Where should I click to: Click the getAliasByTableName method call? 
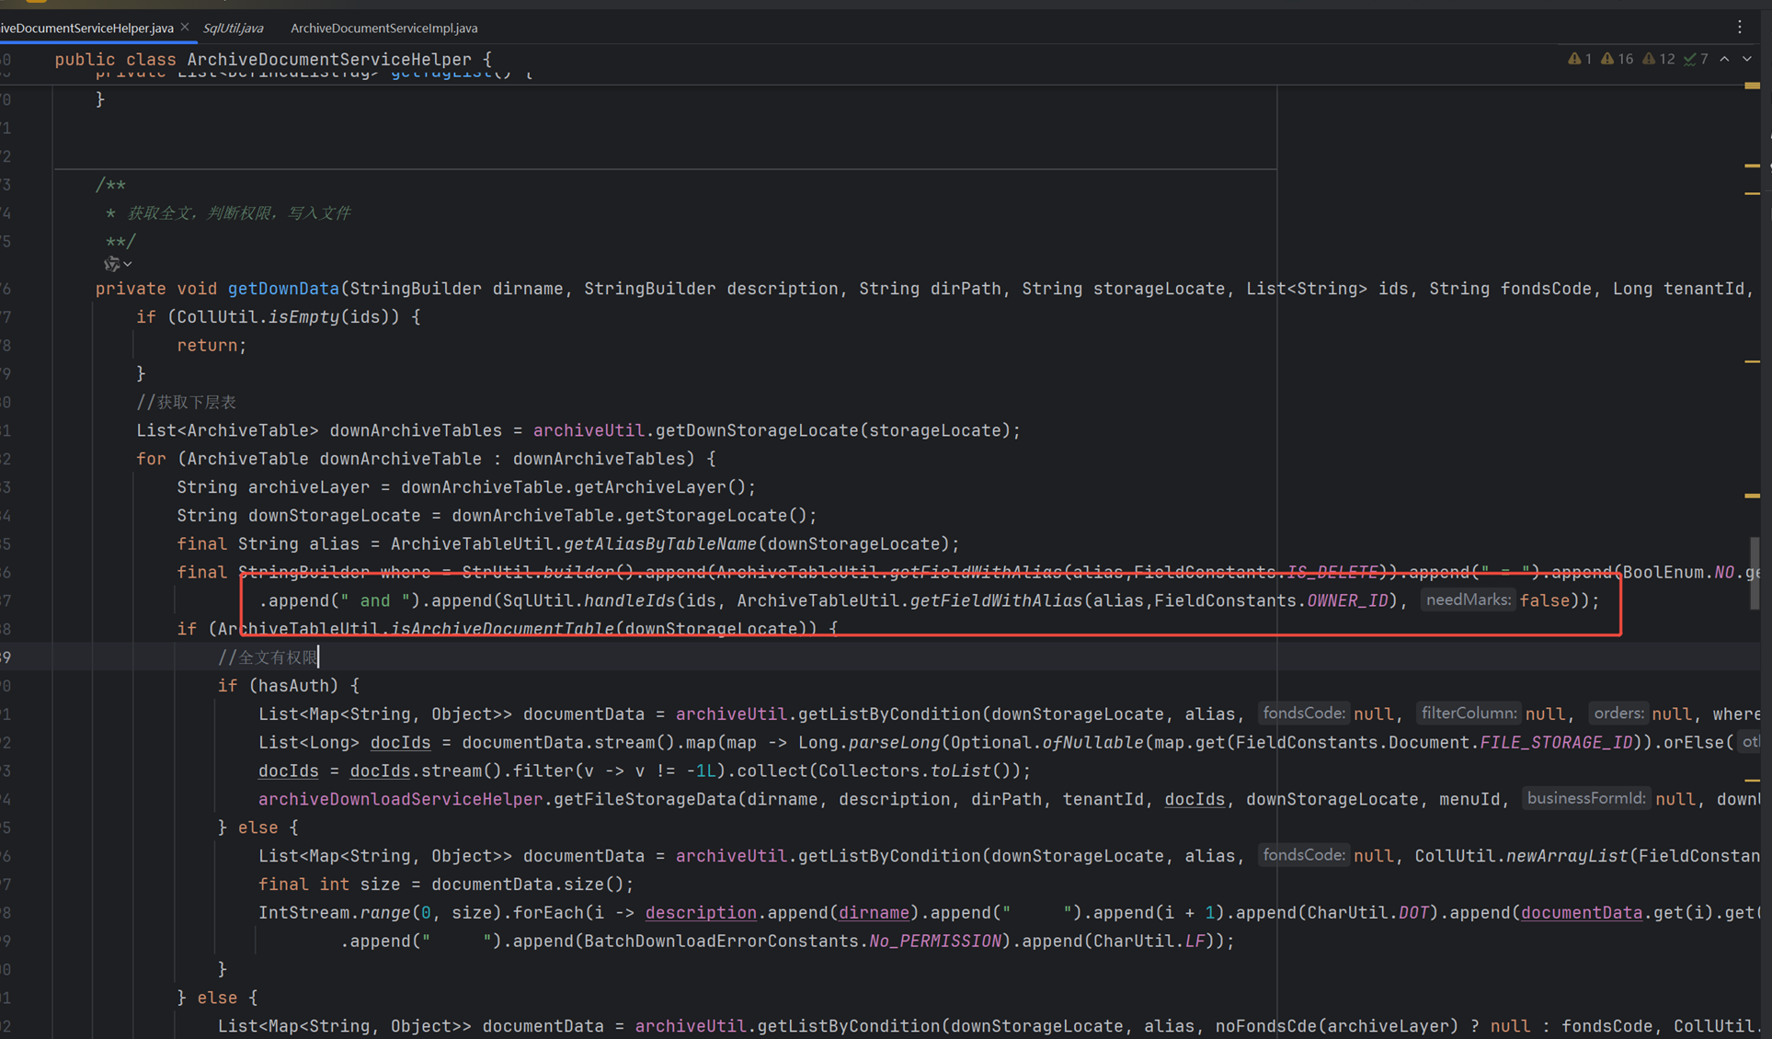tap(659, 543)
